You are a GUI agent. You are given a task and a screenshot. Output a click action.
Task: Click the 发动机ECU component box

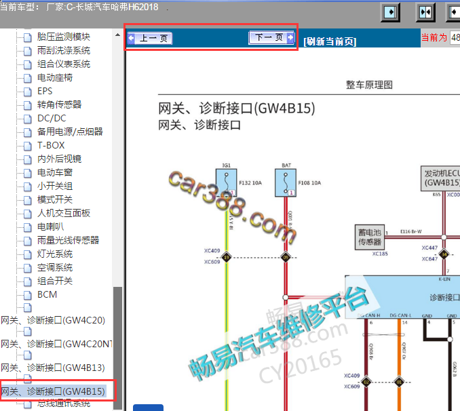point(440,178)
